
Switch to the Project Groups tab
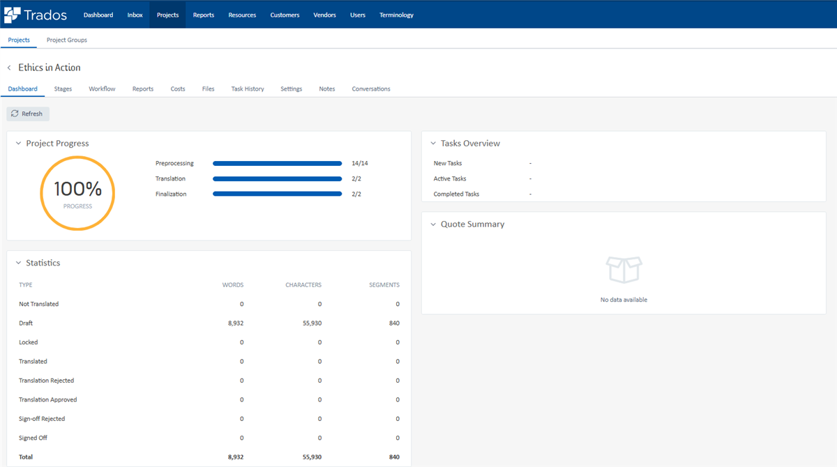click(x=66, y=40)
